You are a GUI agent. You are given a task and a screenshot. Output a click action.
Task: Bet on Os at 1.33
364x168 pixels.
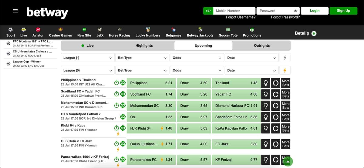click(151, 117)
